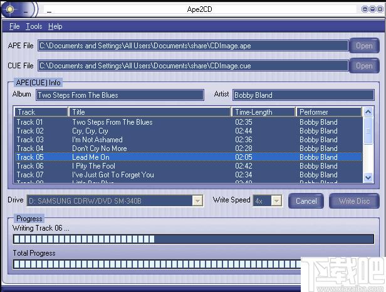The image size is (386, 292).
Task: Click the Time-Length column header
Action: point(263,112)
